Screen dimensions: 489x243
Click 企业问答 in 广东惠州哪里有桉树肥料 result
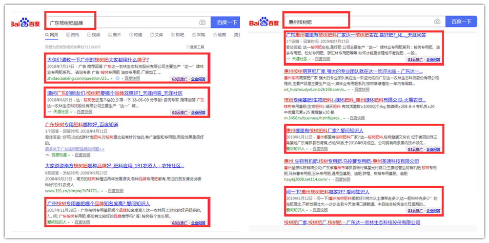[433, 59]
